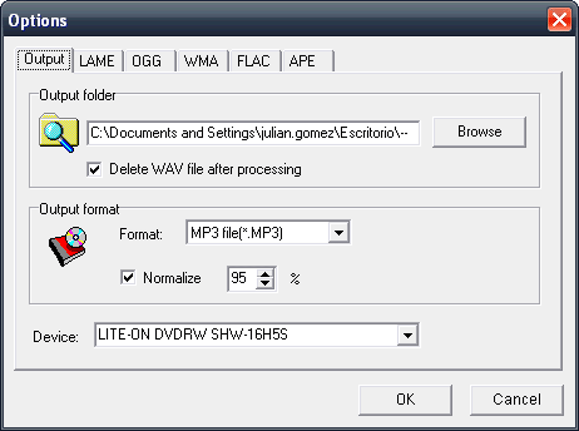
Task: Click the folder magnifier icon
Action: coord(58,132)
